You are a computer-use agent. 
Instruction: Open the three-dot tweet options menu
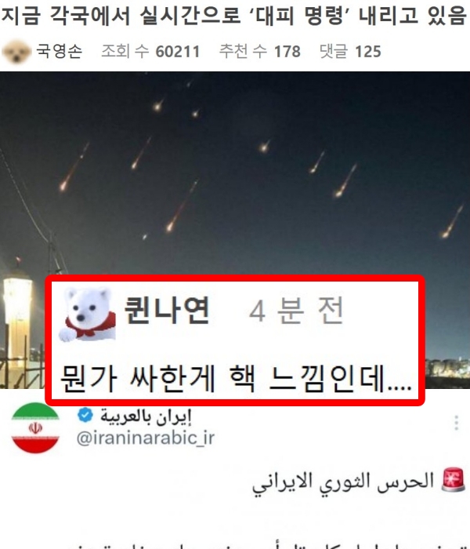pos(457,423)
